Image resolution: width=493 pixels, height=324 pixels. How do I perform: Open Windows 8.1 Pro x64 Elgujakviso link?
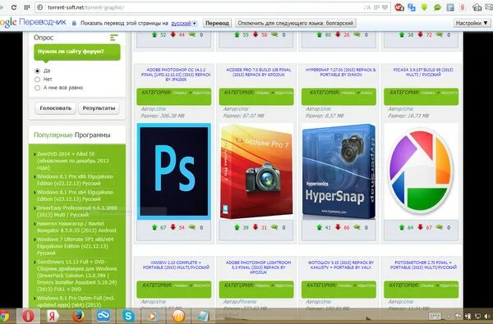tap(75, 195)
